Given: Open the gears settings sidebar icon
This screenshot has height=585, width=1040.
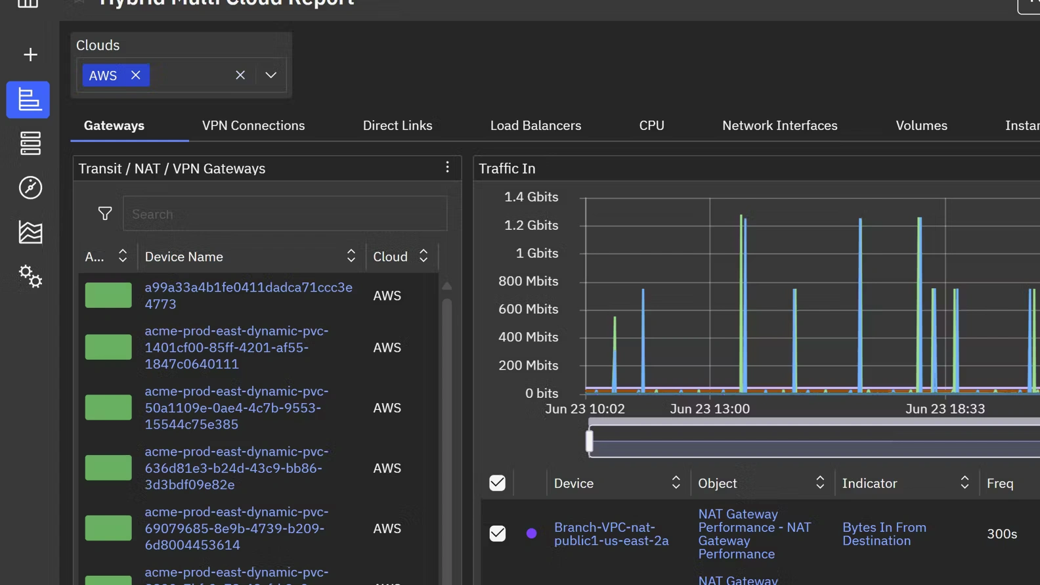Looking at the screenshot, I should coord(30,276).
